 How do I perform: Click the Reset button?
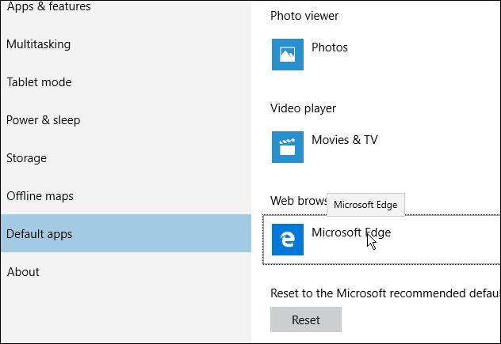pyautogui.click(x=306, y=319)
